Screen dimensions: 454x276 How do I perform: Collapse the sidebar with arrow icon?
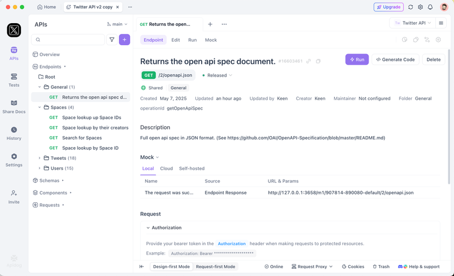(141, 267)
